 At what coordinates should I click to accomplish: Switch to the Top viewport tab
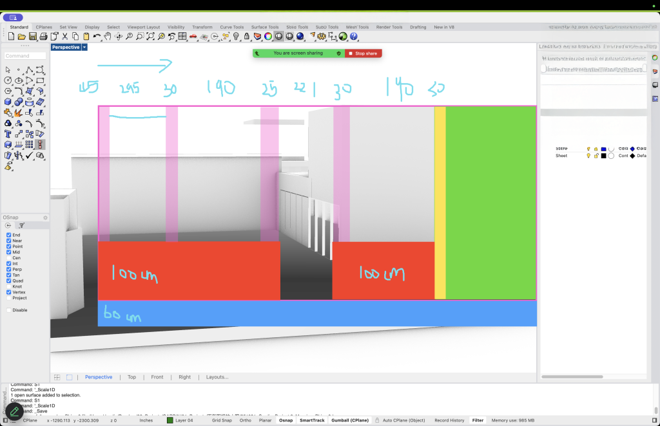[x=131, y=377]
